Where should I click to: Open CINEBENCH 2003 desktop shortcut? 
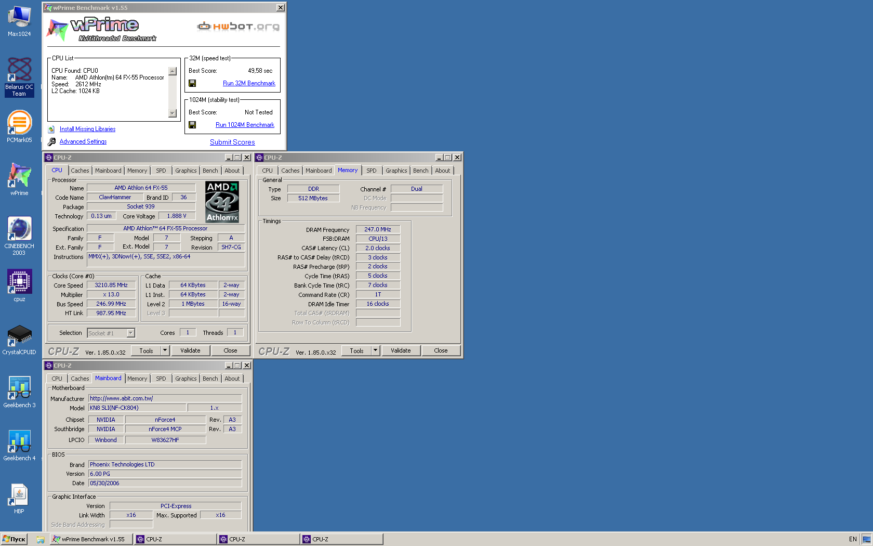coord(19,236)
